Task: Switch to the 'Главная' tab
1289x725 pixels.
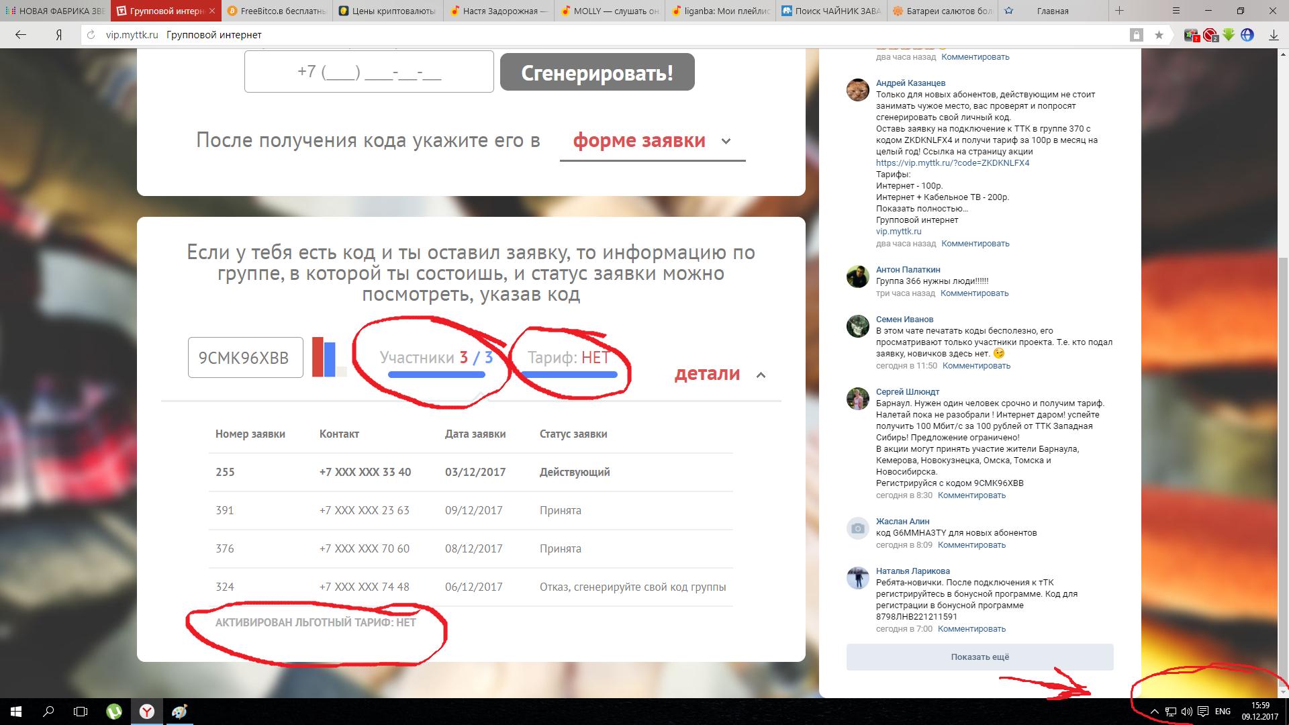Action: click(1052, 11)
